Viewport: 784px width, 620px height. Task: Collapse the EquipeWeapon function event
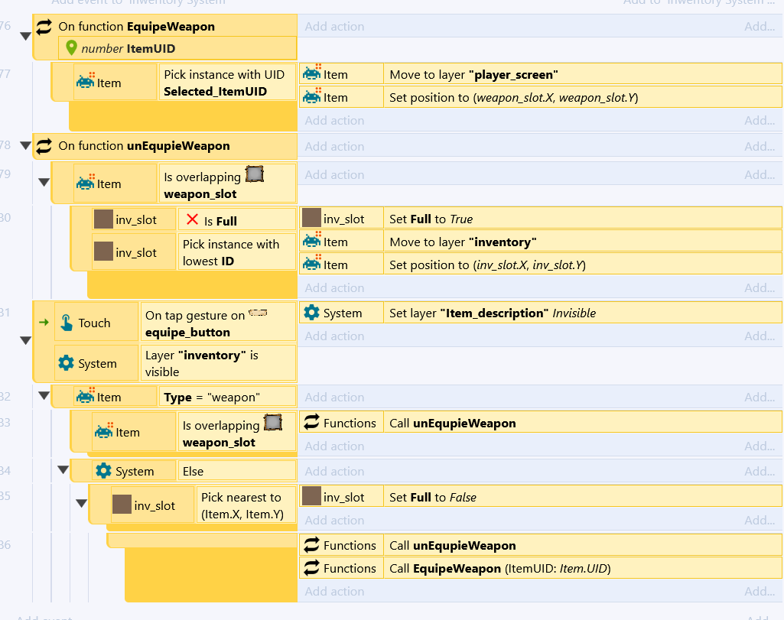click(25, 36)
